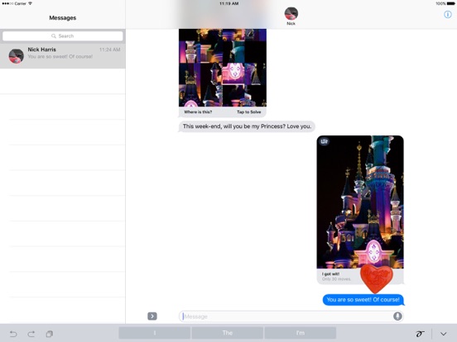
Task: Tap the app badge icon on castle photo
Action: 324,141
